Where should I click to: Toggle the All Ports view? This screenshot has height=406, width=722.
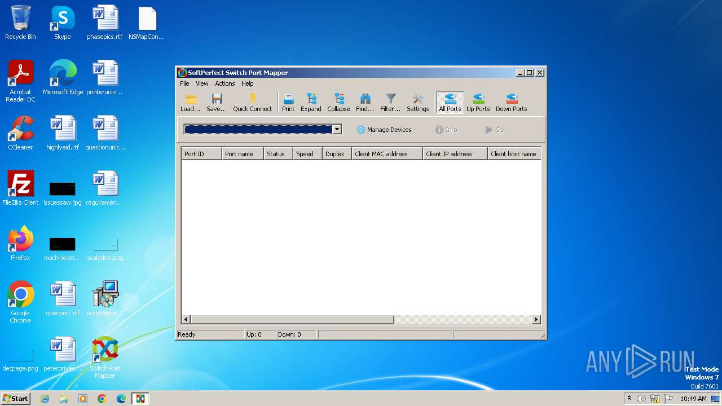point(450,103)
